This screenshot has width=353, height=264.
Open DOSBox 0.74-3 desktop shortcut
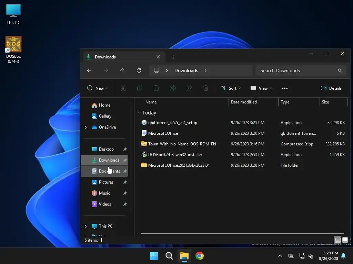[13, 49]
